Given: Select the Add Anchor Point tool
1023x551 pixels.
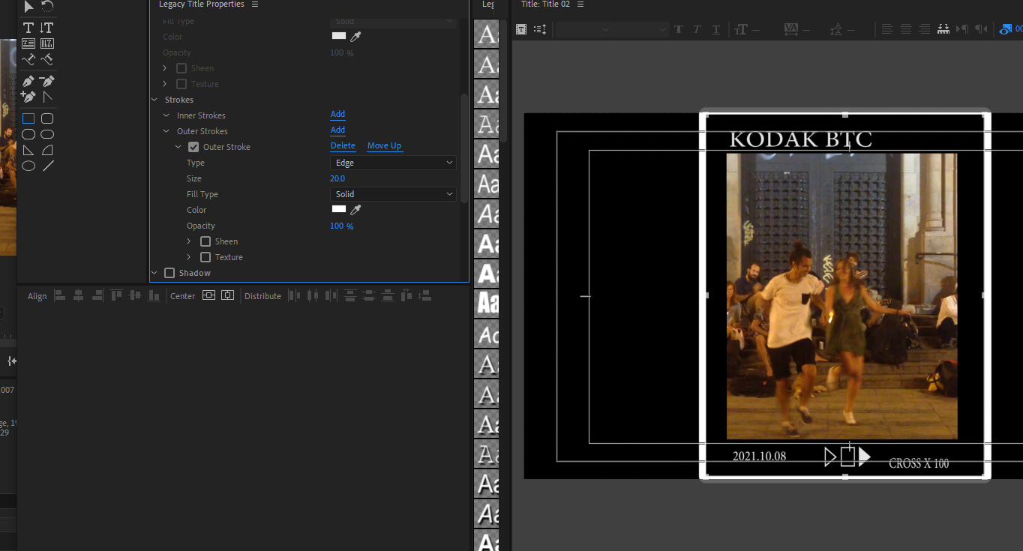Looking at the screenshot, I should [28, 97].
